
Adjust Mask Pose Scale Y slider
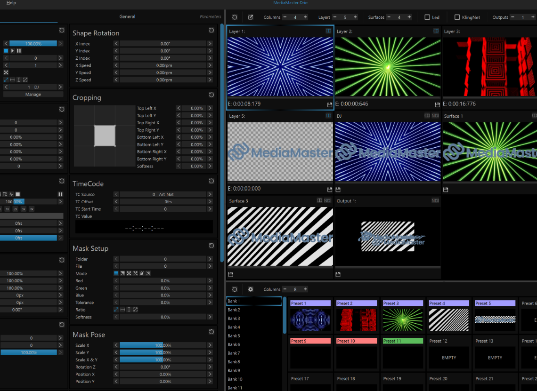[163, 352]
